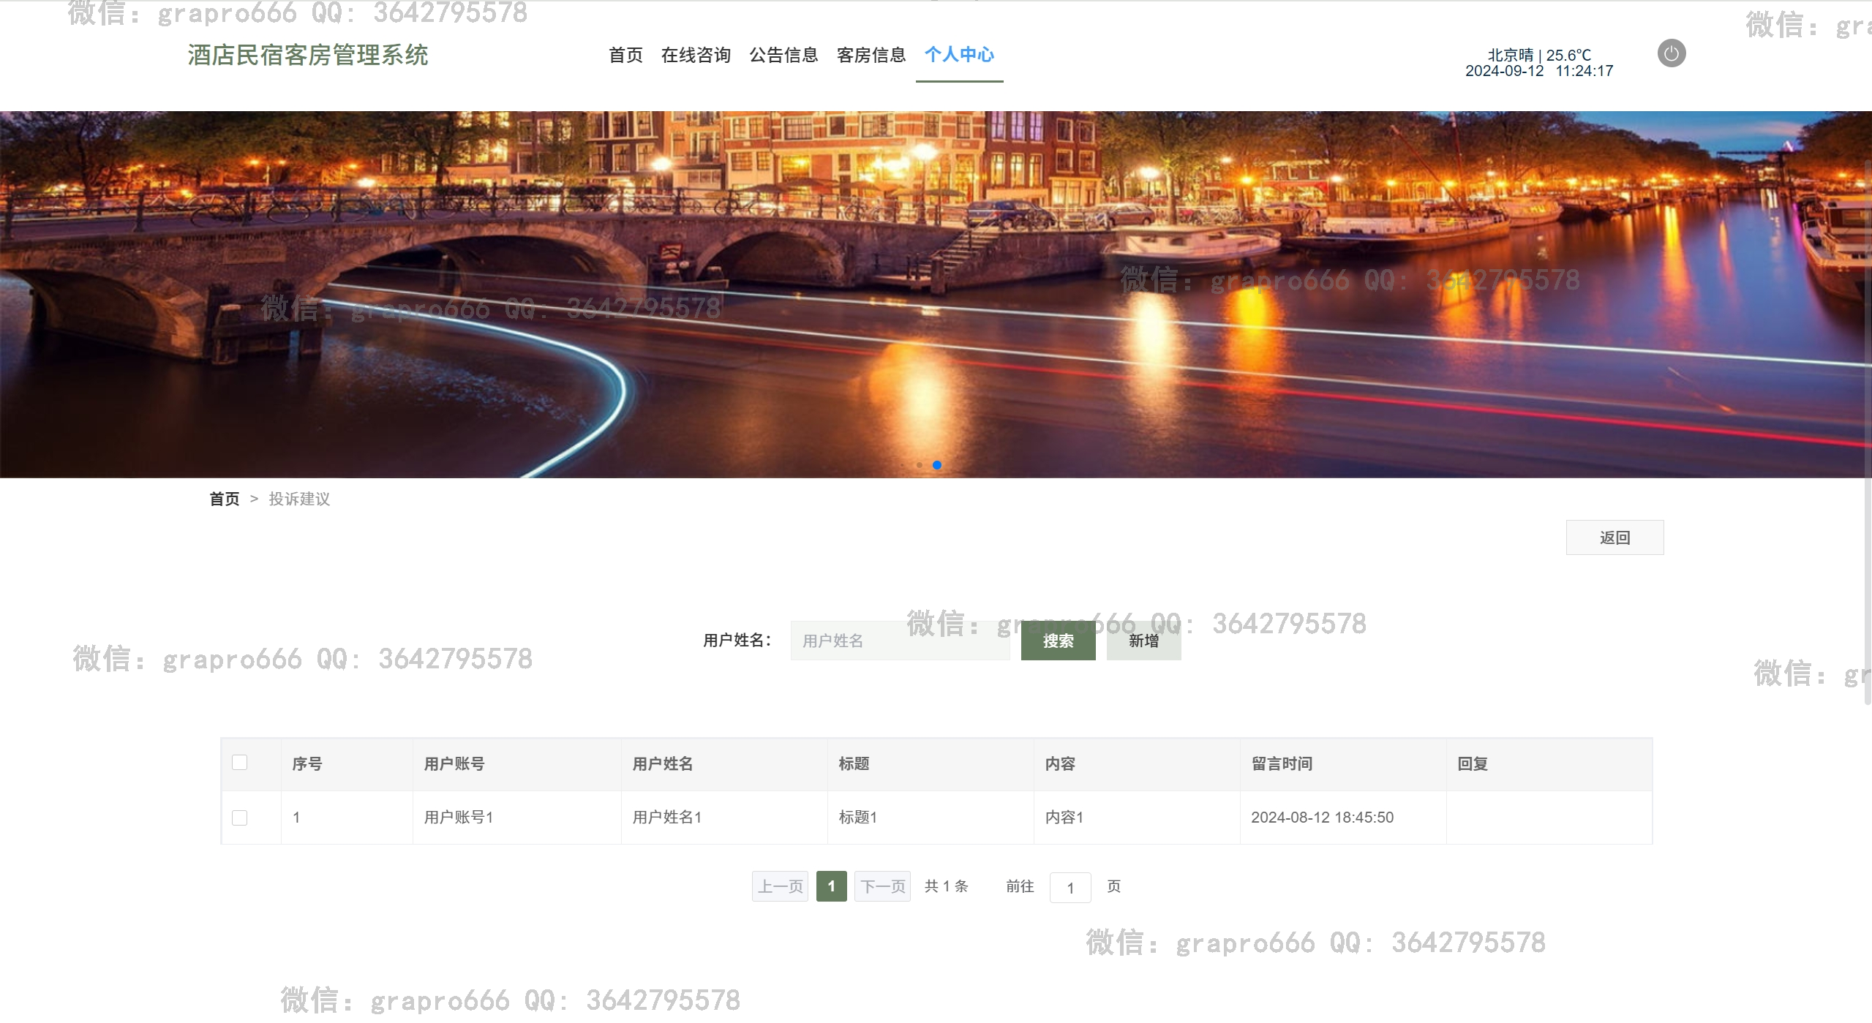The height and width of the screenshot is (1023, 1872).
Task: Click the 酒店民宿客房管理系统 site title
Action: pyautogui.click(x=308, y=55)
